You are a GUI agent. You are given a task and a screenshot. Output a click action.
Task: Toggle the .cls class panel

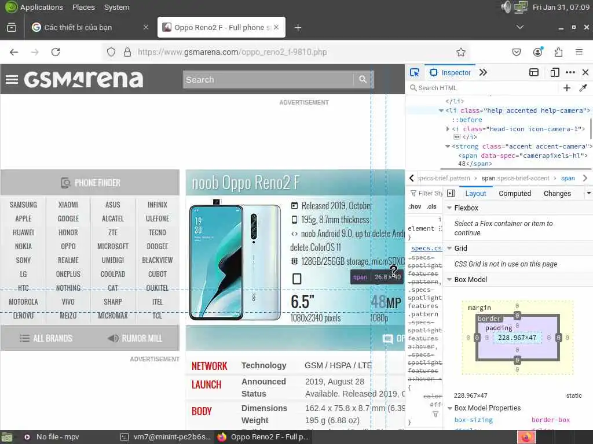(431, 206)
